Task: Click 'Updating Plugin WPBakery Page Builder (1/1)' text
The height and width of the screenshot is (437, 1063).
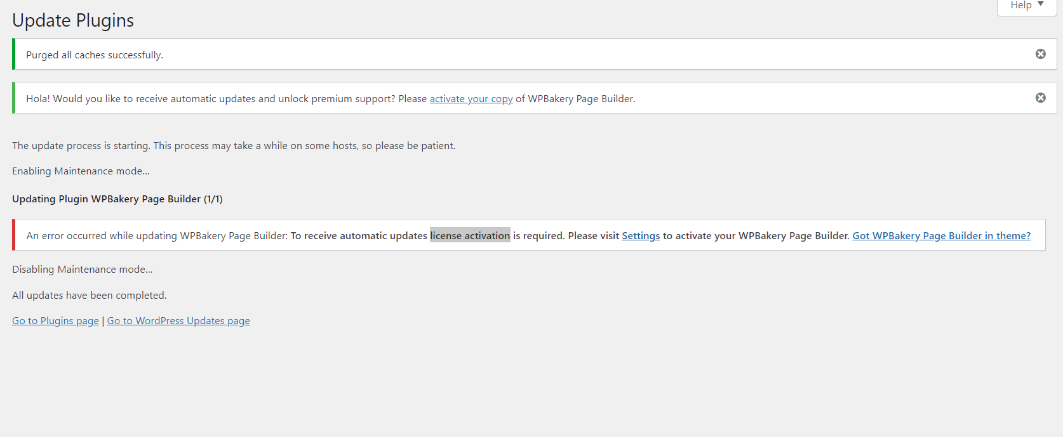Action: [x=117, y=199]
